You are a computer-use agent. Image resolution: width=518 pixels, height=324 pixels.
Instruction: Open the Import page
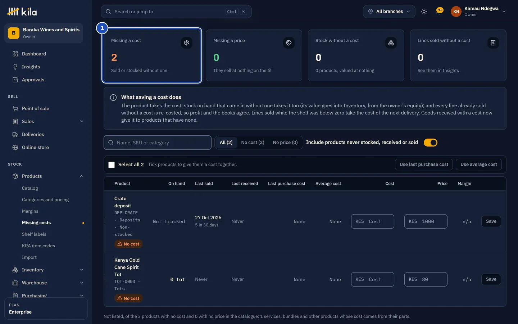tap(29, 257)
